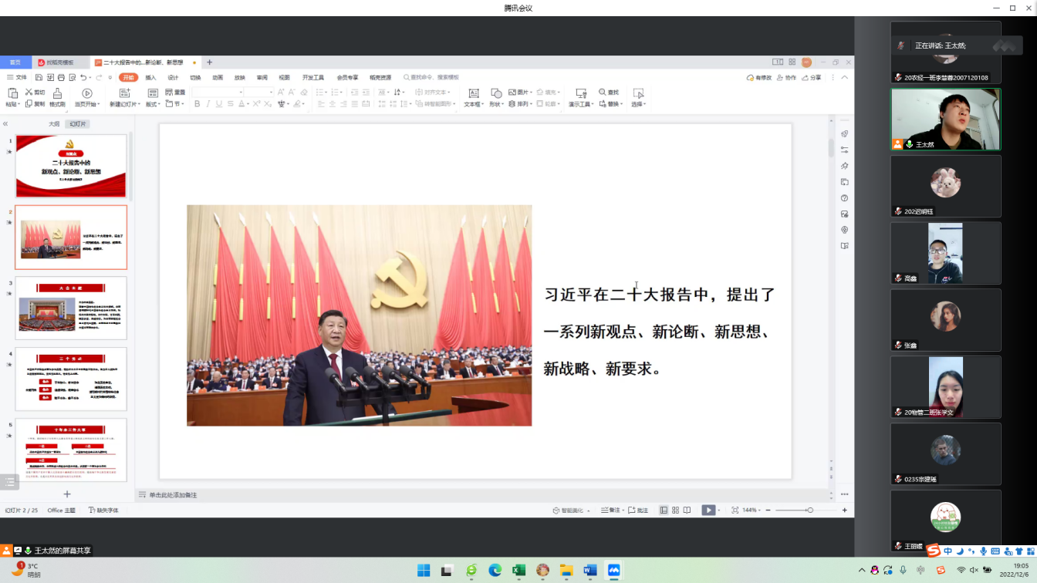Click the Find (查找) magnifier icon
The width and height of the screenshot is (1037, 583).
(x=602, y=93)
